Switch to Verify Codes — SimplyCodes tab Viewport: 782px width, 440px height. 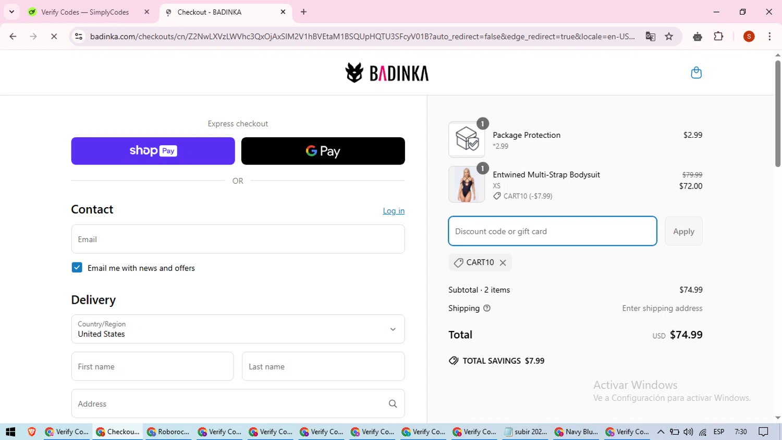tap(85, 12)
